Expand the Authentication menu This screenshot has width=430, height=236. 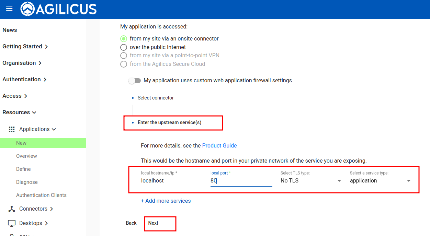(x=24, y=80)
